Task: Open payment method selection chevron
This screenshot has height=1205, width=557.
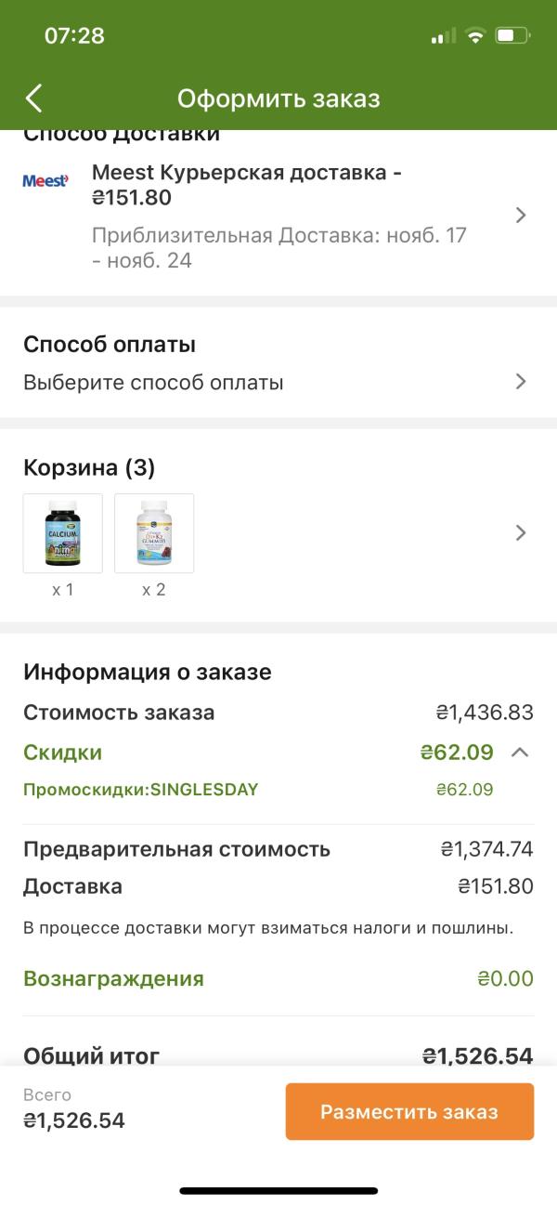Action: pyautogui.click(x=521, y=381)
